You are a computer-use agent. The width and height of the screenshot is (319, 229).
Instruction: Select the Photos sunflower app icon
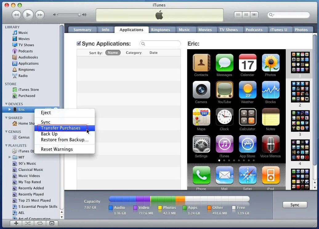(271, 63)
